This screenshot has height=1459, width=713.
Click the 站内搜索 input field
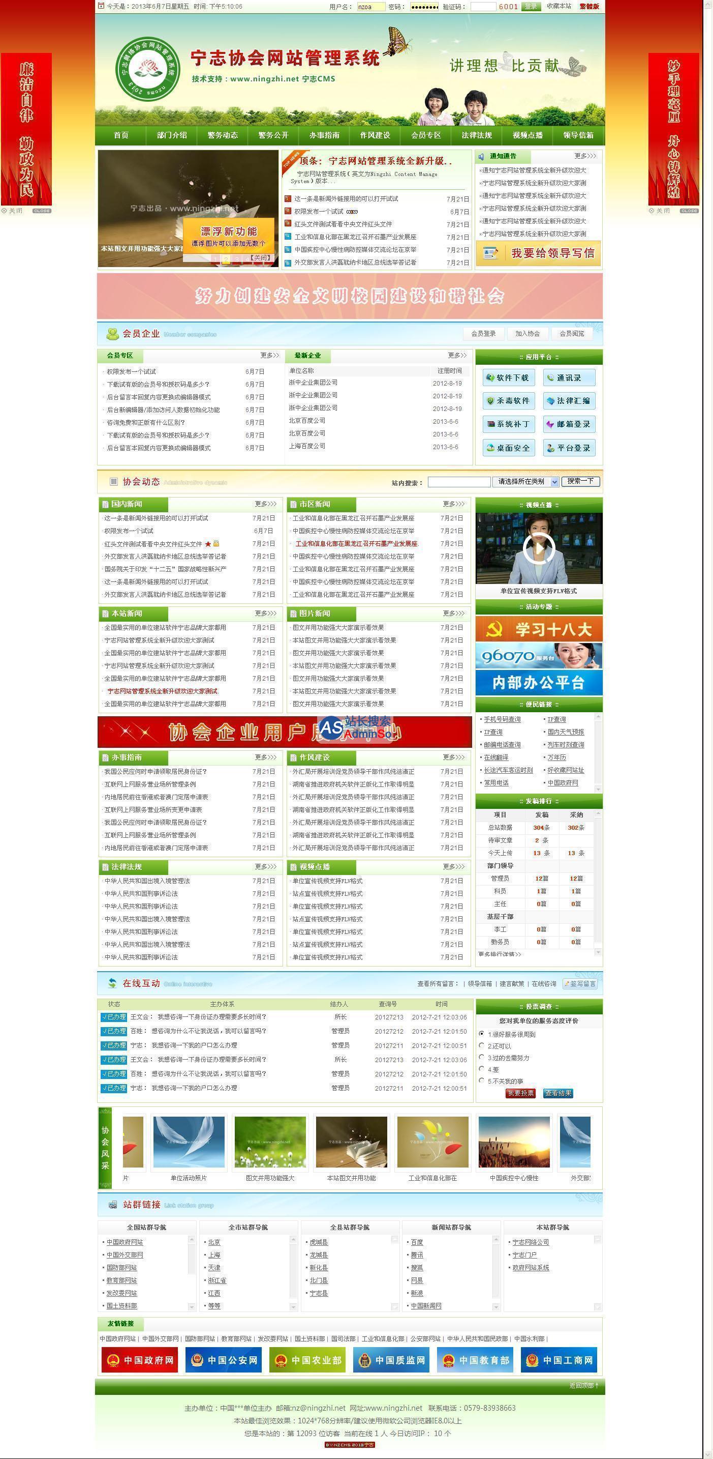pyautogui.click(x=459, y=482)
